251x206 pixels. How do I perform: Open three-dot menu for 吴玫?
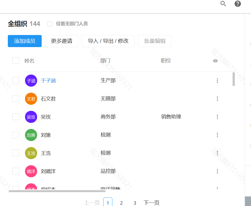tap(217, 117)
